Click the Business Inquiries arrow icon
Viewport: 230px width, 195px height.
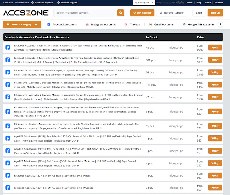pos(32,3)
